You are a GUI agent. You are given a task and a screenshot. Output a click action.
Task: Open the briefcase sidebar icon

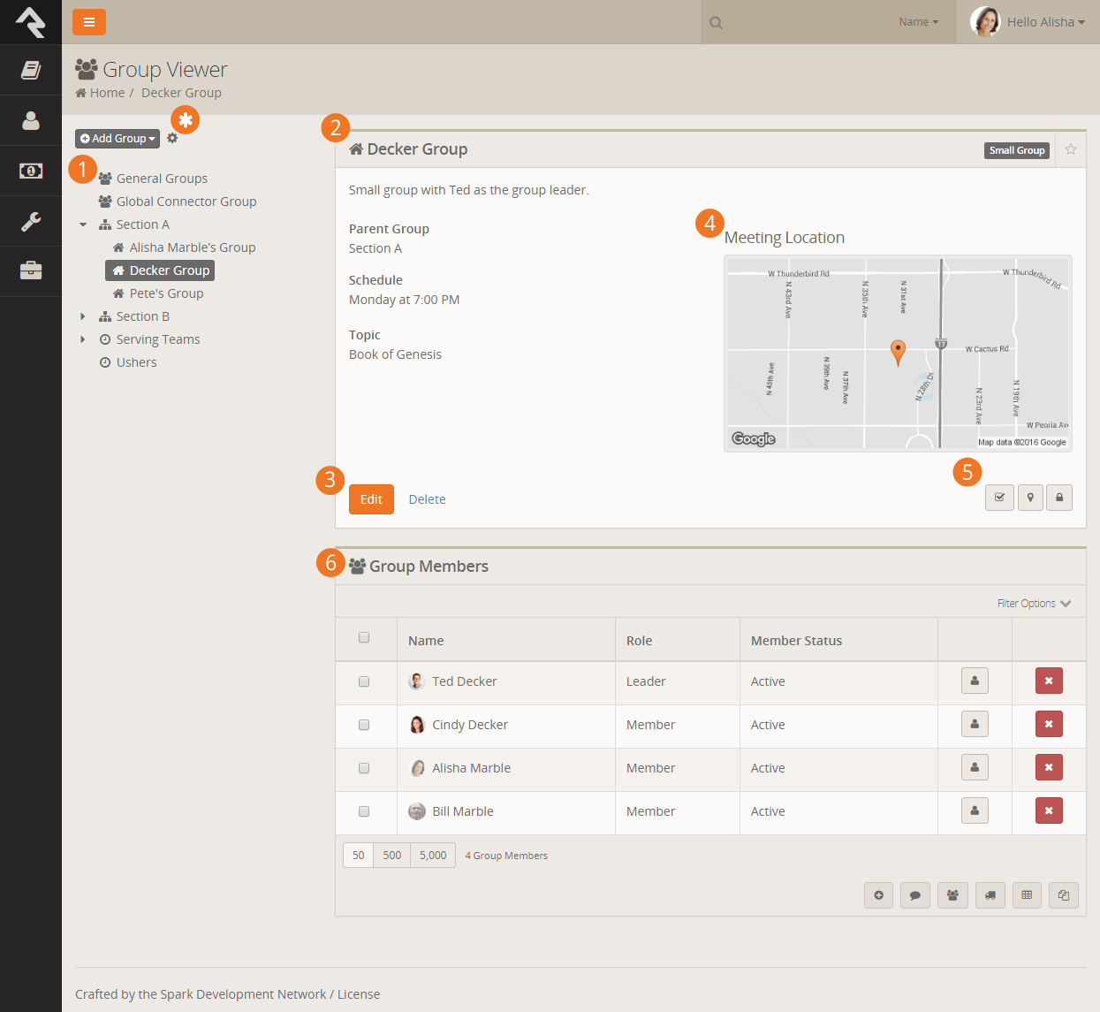(x=31, y=270)
